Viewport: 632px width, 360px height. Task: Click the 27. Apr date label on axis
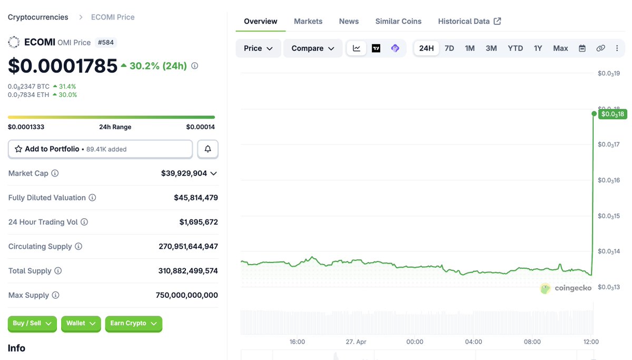(356, 342)
